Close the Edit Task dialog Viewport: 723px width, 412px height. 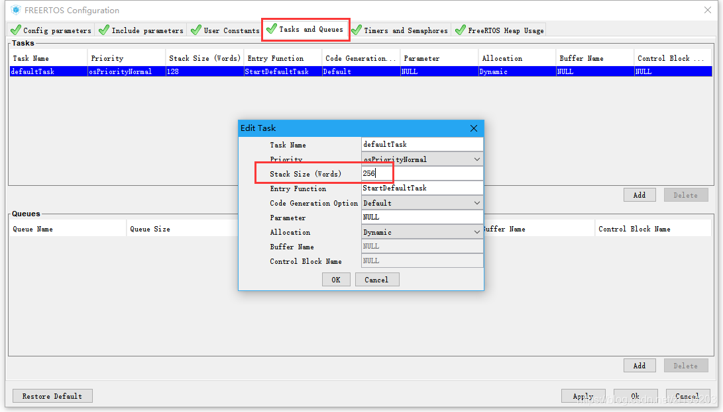pyautogui.click(x=474, y=128)
